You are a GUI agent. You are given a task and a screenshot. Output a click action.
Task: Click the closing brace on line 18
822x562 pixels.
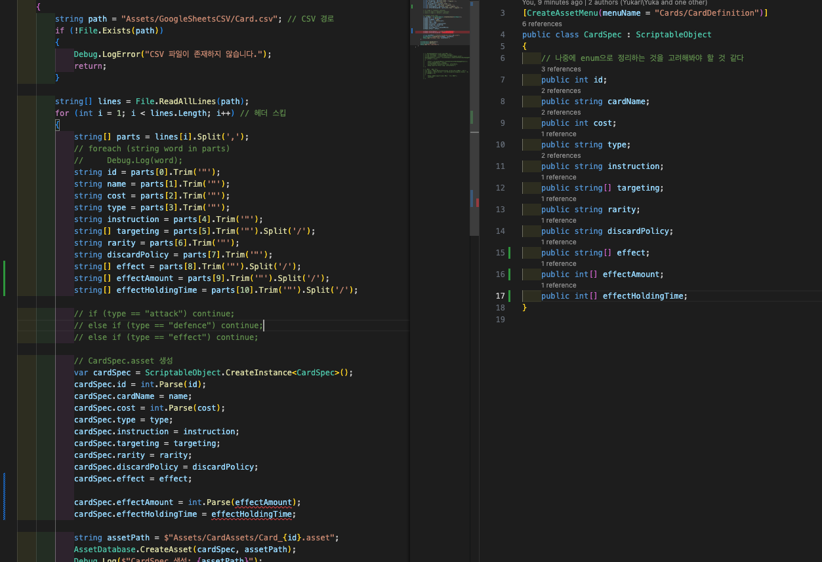point(525,307)
